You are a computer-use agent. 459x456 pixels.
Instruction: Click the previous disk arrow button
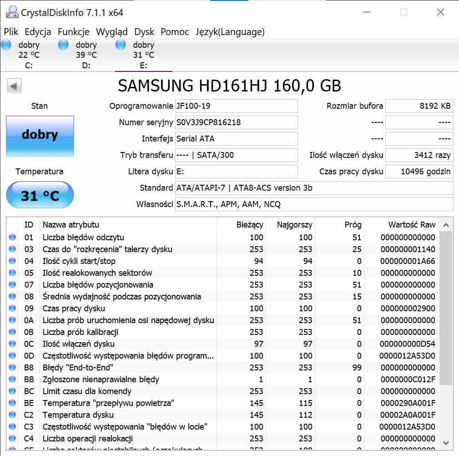(x=14, y=86)
